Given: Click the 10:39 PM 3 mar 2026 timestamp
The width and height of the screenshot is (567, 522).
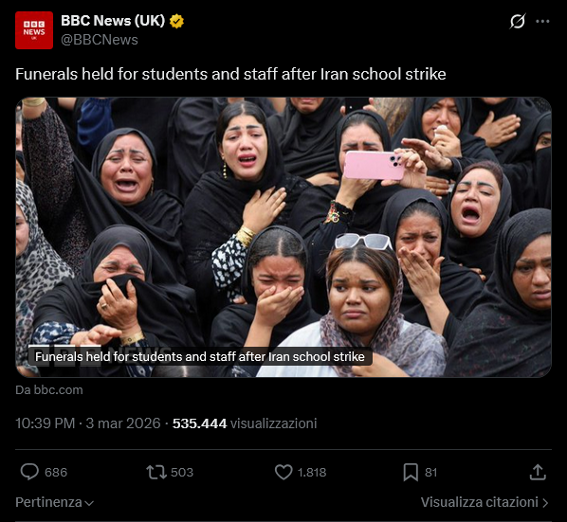Looking at the screenshot, I should click(88, 423).
